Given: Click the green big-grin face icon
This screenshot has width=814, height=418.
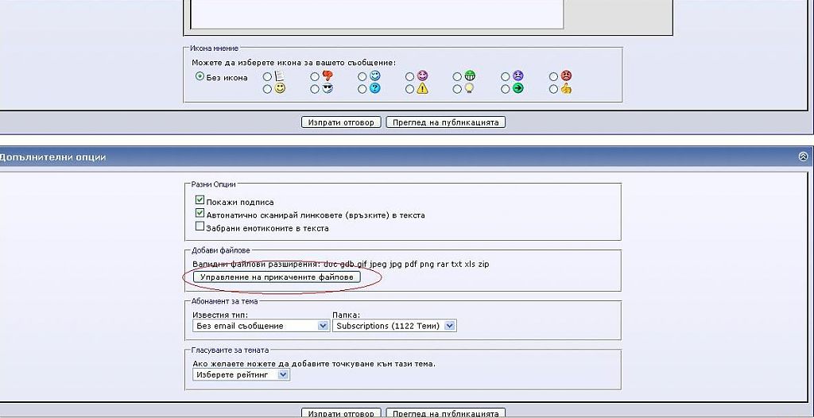Looking at the screenshot, I should pyautogui.click(x=470, y=75).
